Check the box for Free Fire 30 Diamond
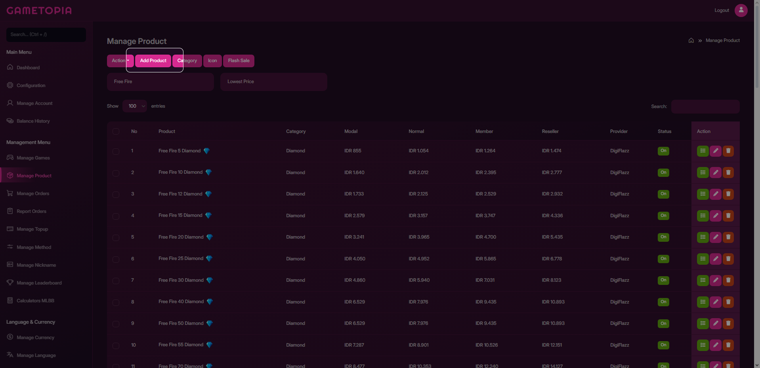Viewport: 760px width, 368px height. coord(116,281)
